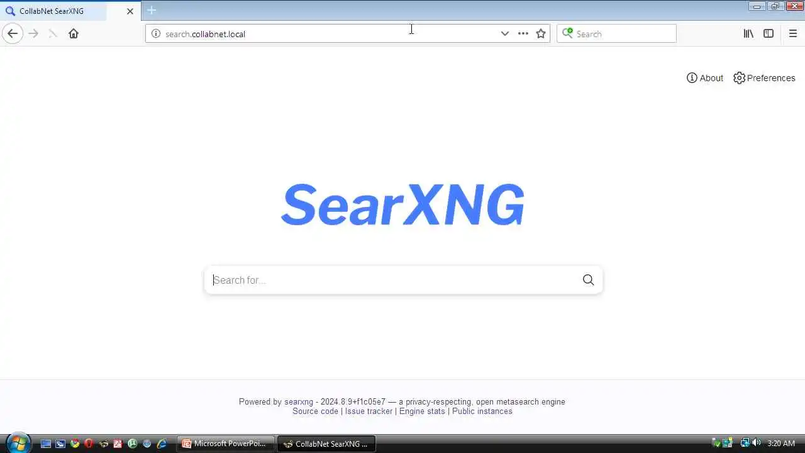Click Show Desktop quick launch icon
805x453 pixels.
46,444
